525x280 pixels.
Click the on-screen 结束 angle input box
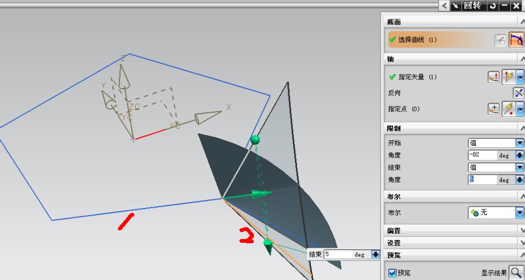coord(339,254)
